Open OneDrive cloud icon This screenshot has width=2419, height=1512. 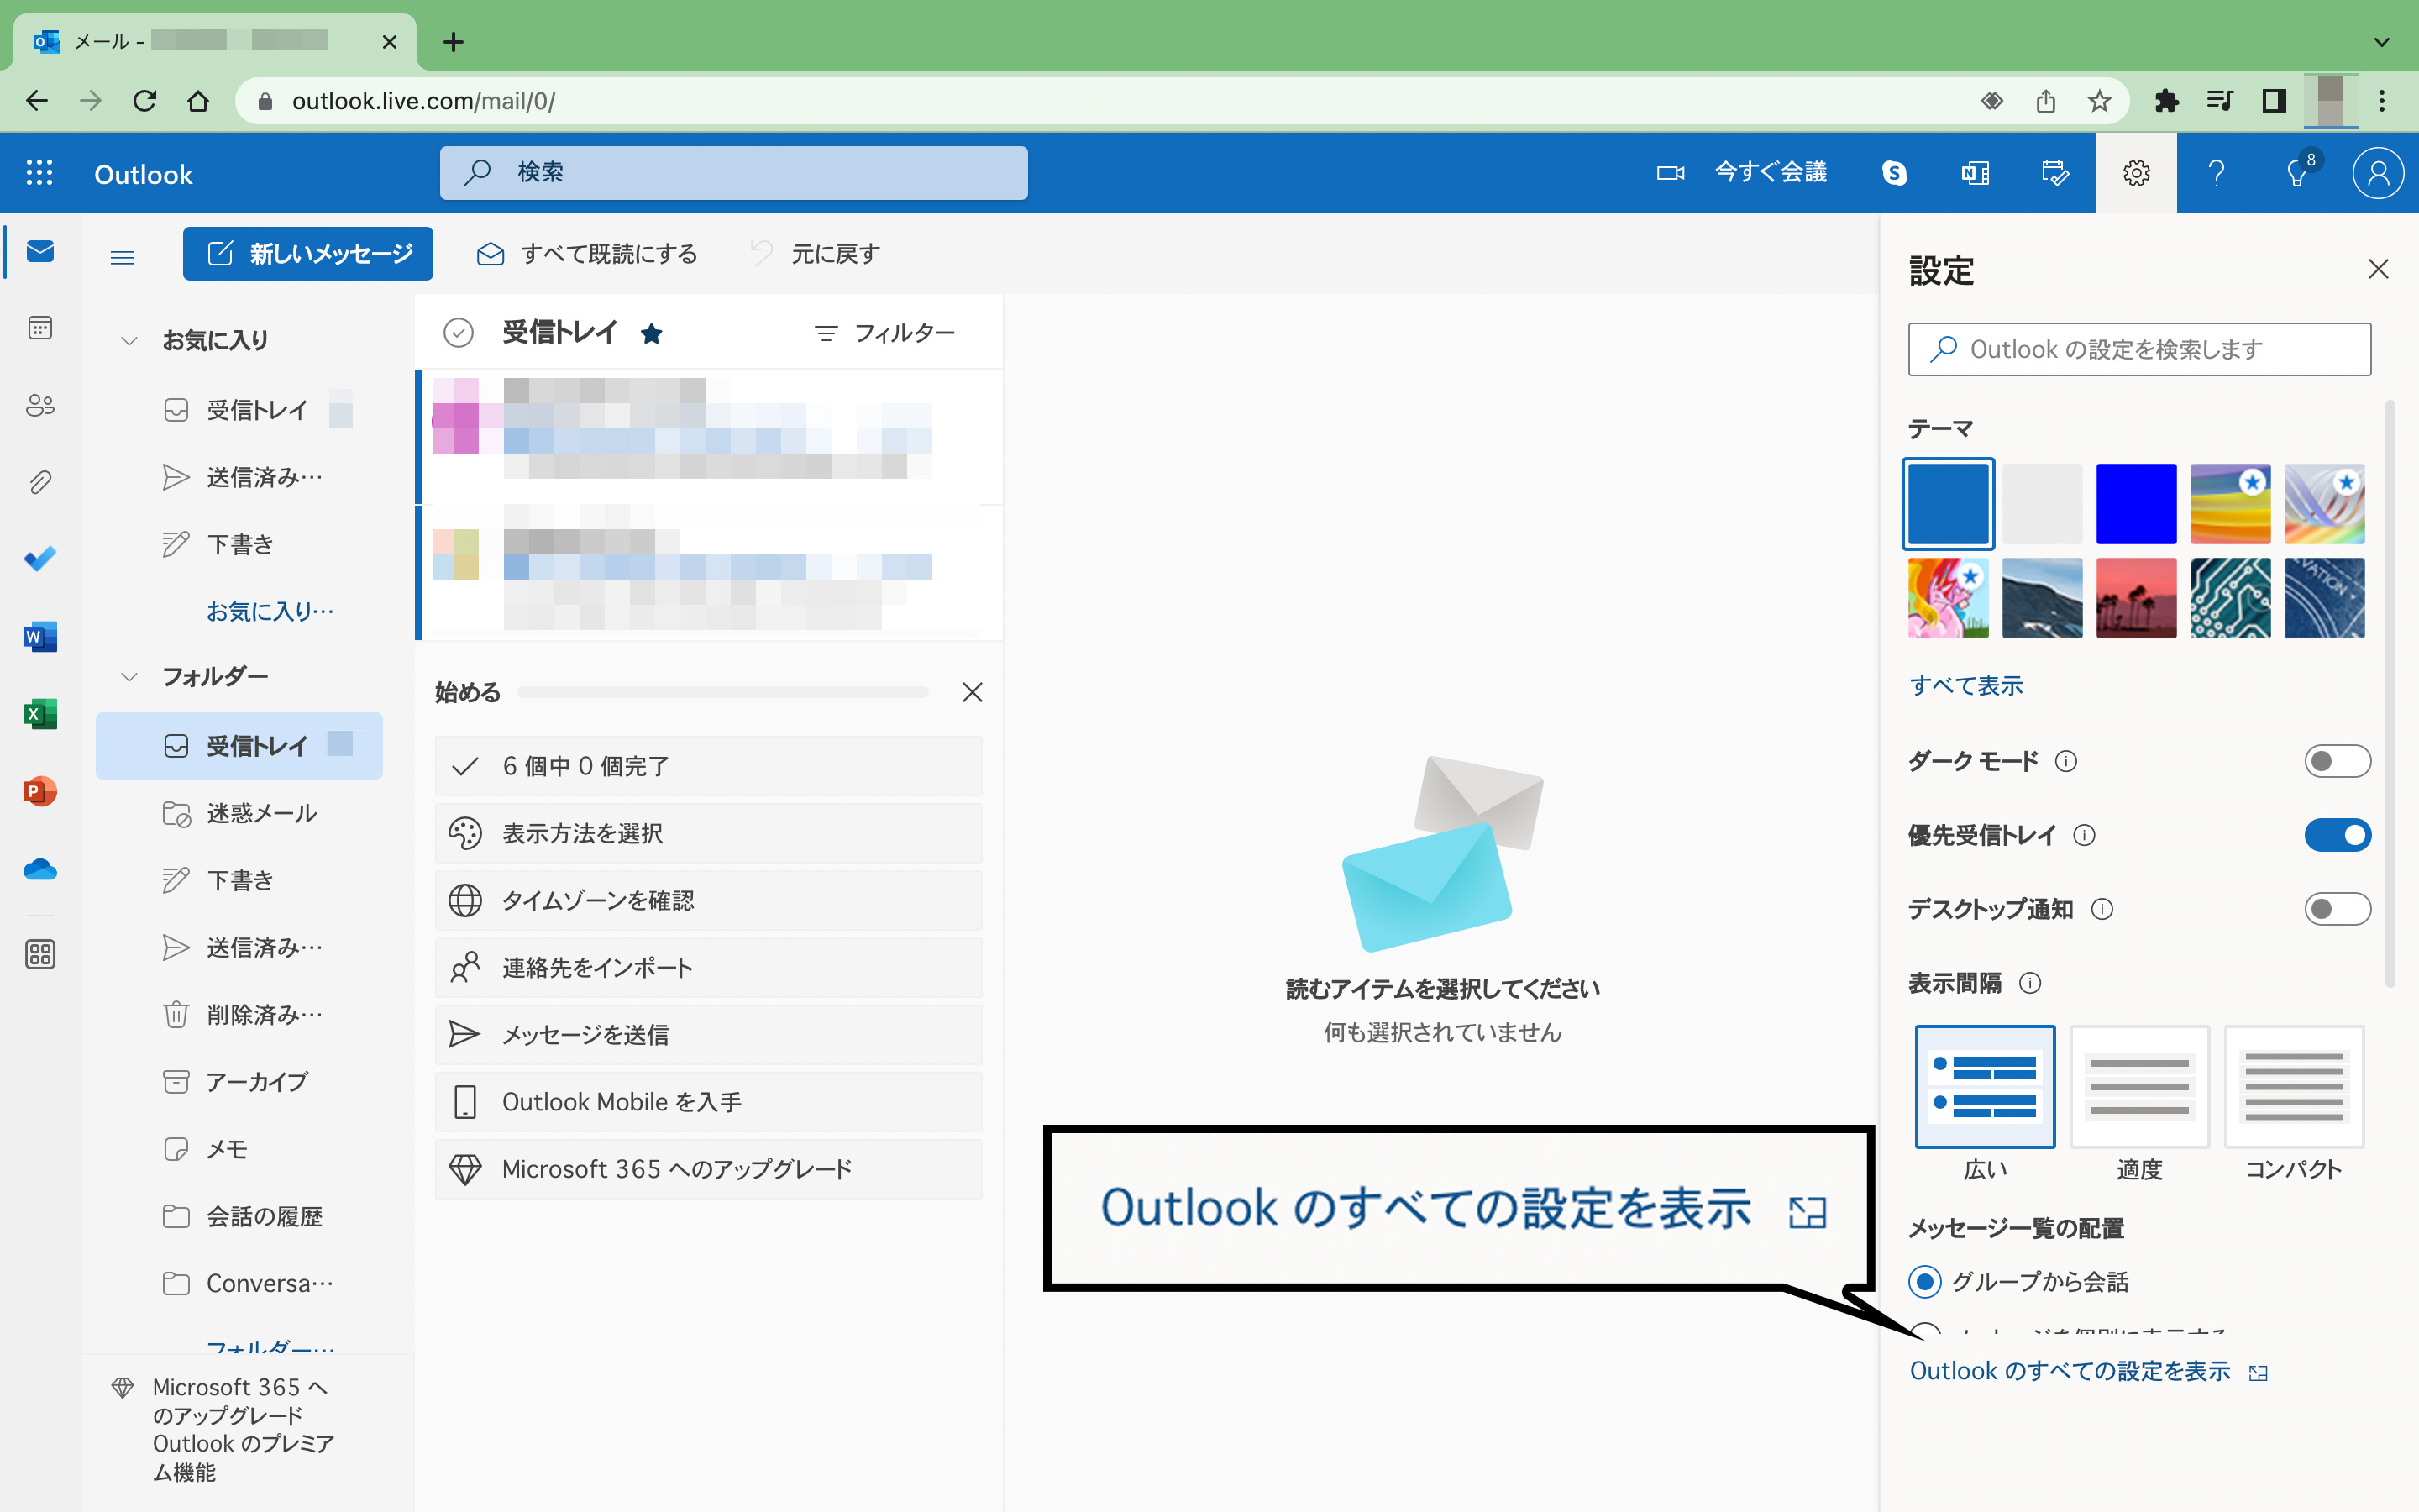pyautogui.click(x=40, y=868)
